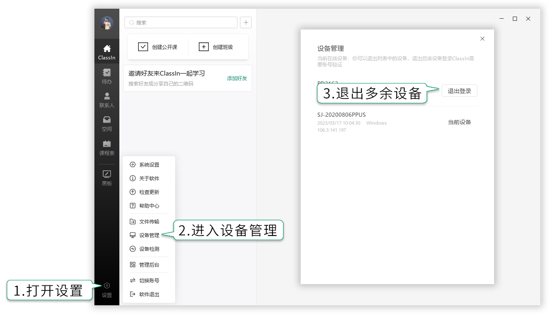
Task: Click the 邀请好友来ClassIn一起学习 card title
Action: pos(166,74)
